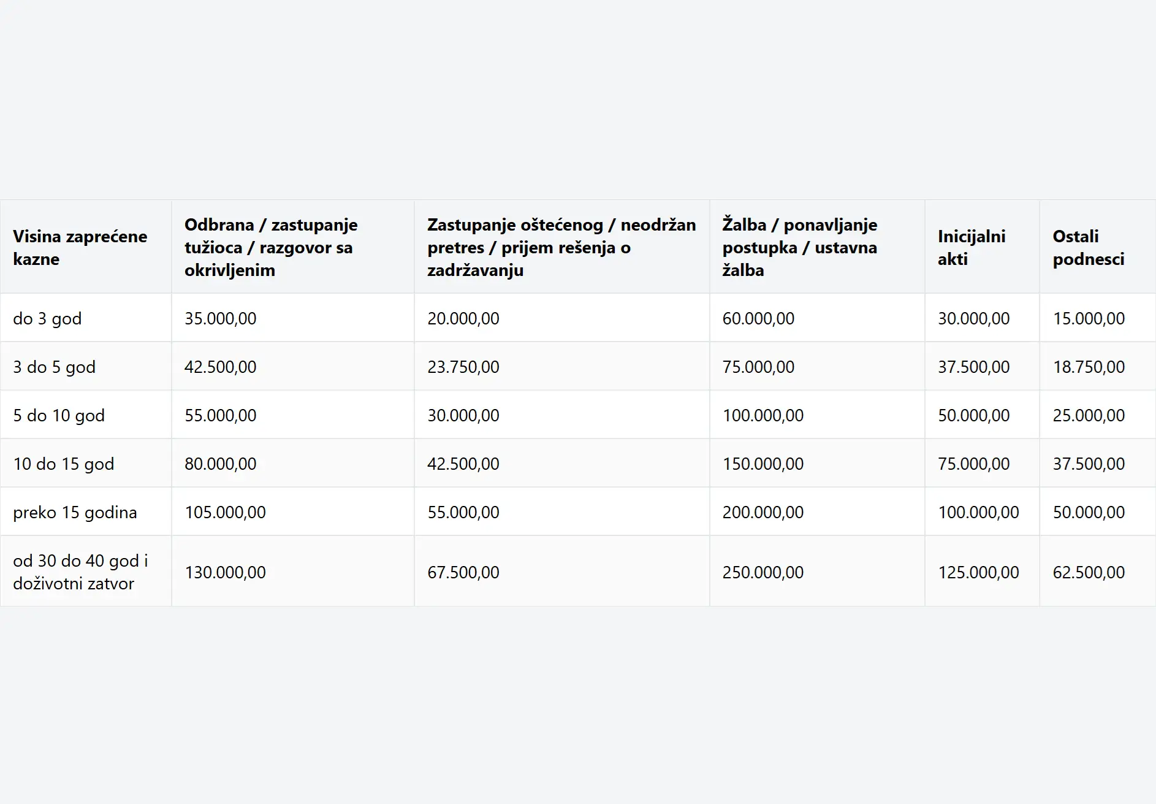This screenshot has width=1156, height=804.
Task: Click the value 25.000,00
Action: pyautogui.click(x=1089, y=415)
